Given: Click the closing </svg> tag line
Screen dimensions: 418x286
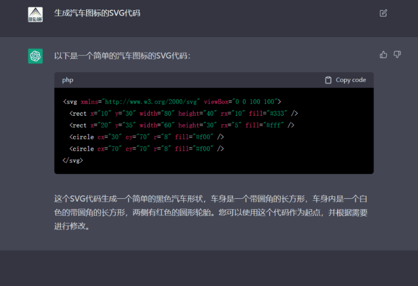Looking at the screenshot, I should pos(73,160).
